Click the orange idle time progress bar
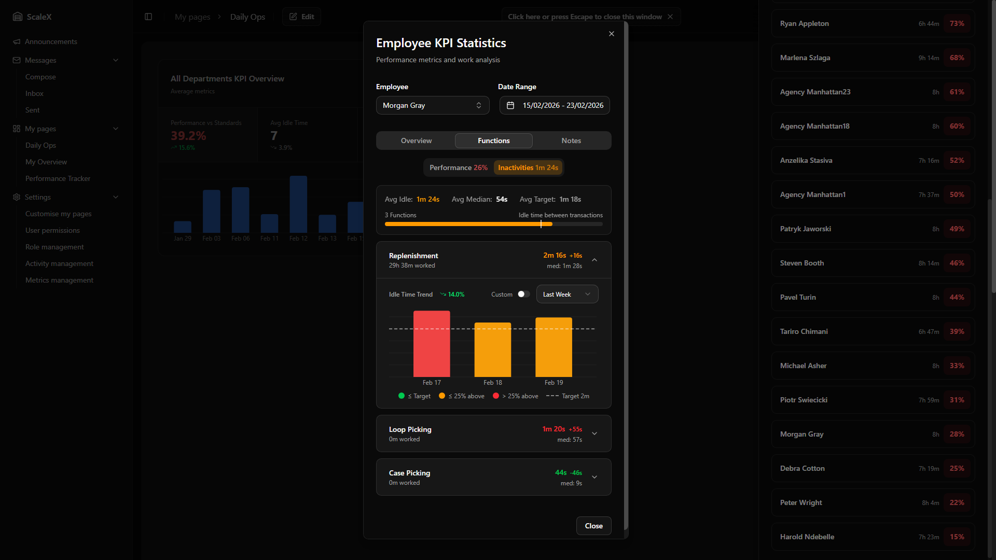The image size is (996, 560). [467, 224]
